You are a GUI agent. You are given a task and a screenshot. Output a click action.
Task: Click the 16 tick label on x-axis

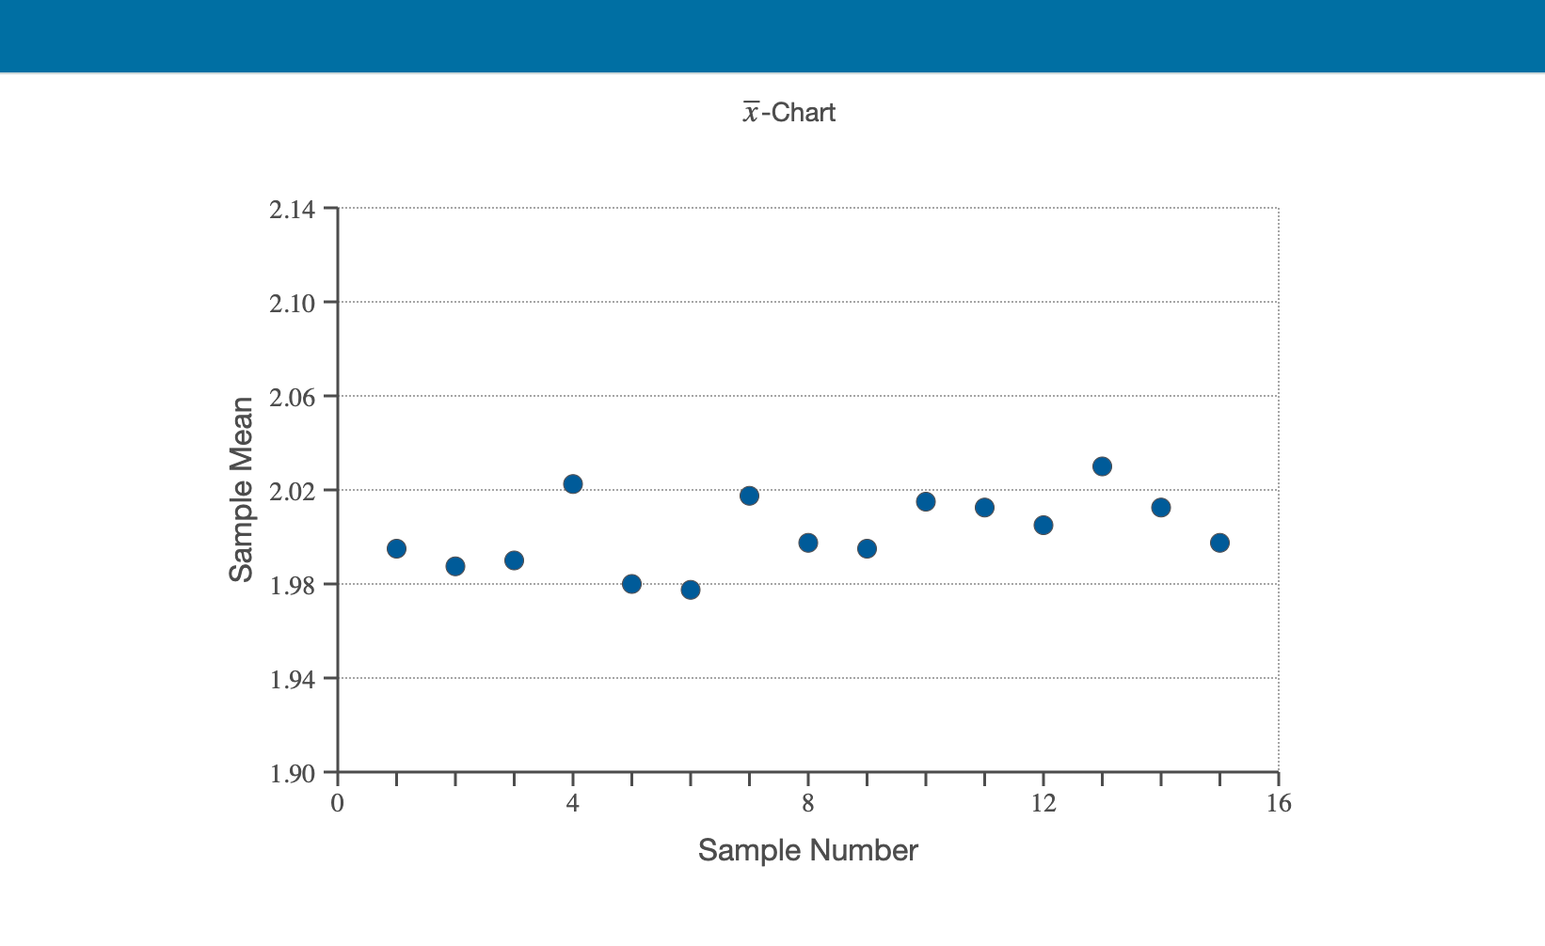coord(1278,804)
